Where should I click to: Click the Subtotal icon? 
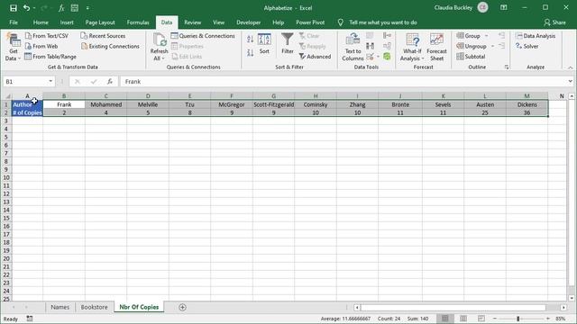tap(471, 56)
